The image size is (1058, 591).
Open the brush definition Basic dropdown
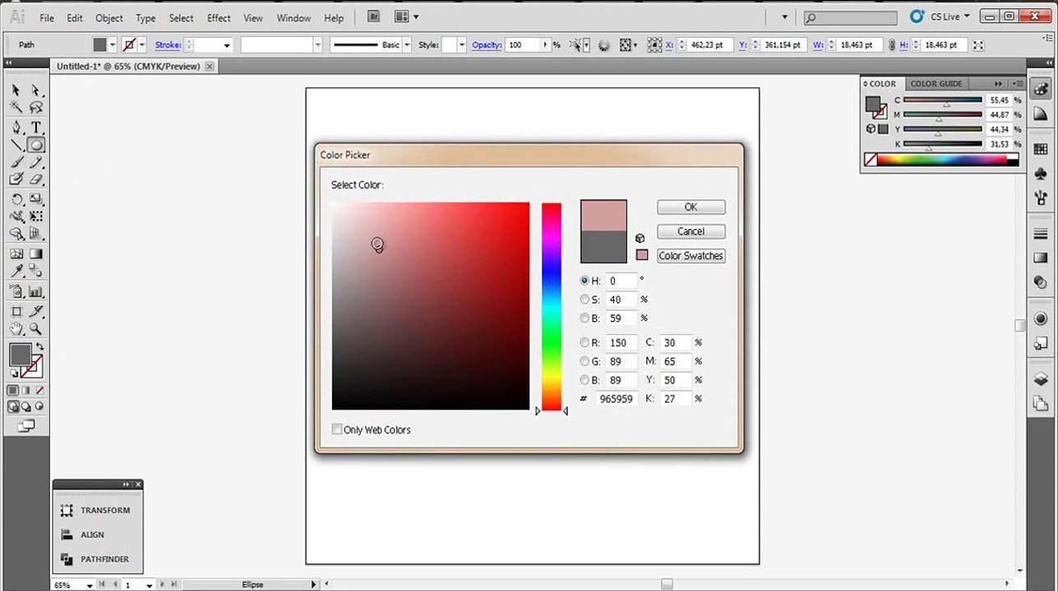point(407,45)
